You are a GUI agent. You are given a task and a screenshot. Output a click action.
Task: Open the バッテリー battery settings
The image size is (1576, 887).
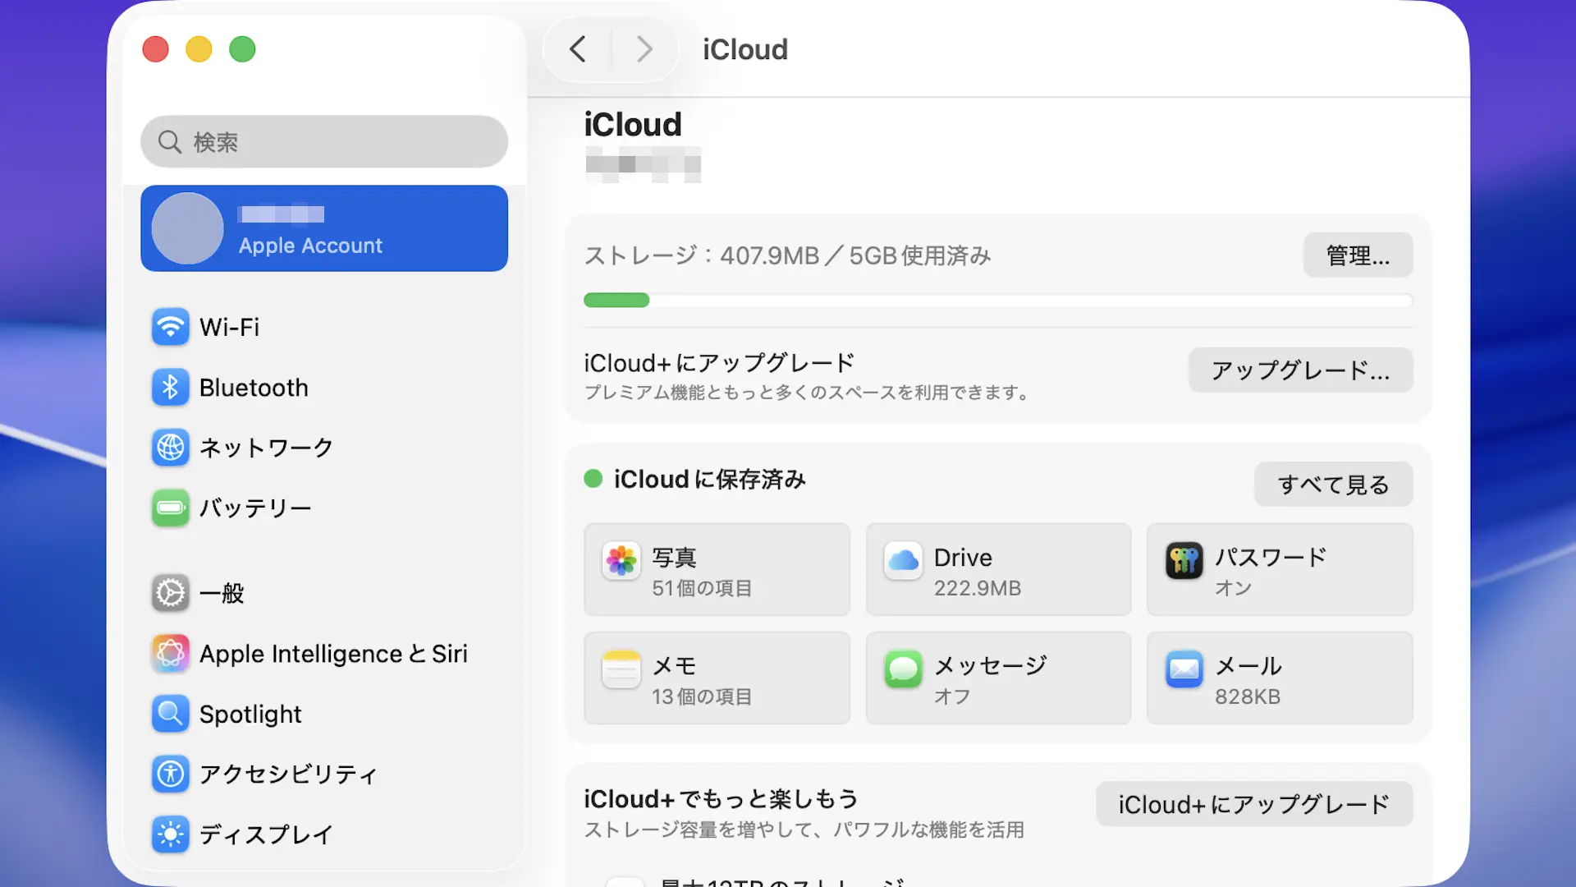254,508
